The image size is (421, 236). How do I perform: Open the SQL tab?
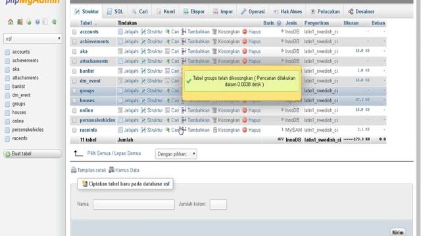pos(115,12)
